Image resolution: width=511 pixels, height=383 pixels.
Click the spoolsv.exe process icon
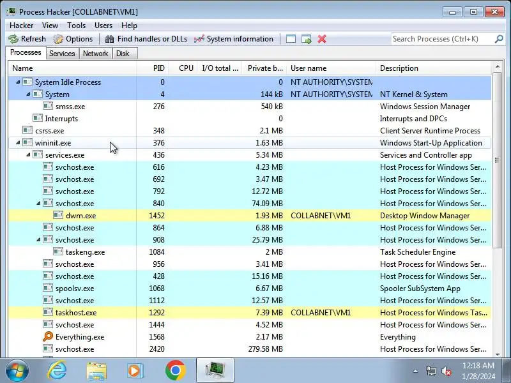(48, 289)
